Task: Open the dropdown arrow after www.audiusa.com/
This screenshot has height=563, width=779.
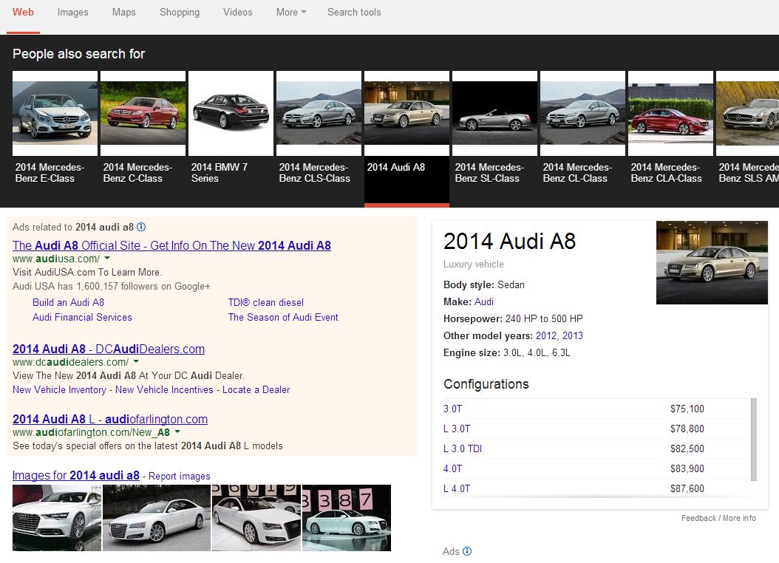Action: pos(107,258)
